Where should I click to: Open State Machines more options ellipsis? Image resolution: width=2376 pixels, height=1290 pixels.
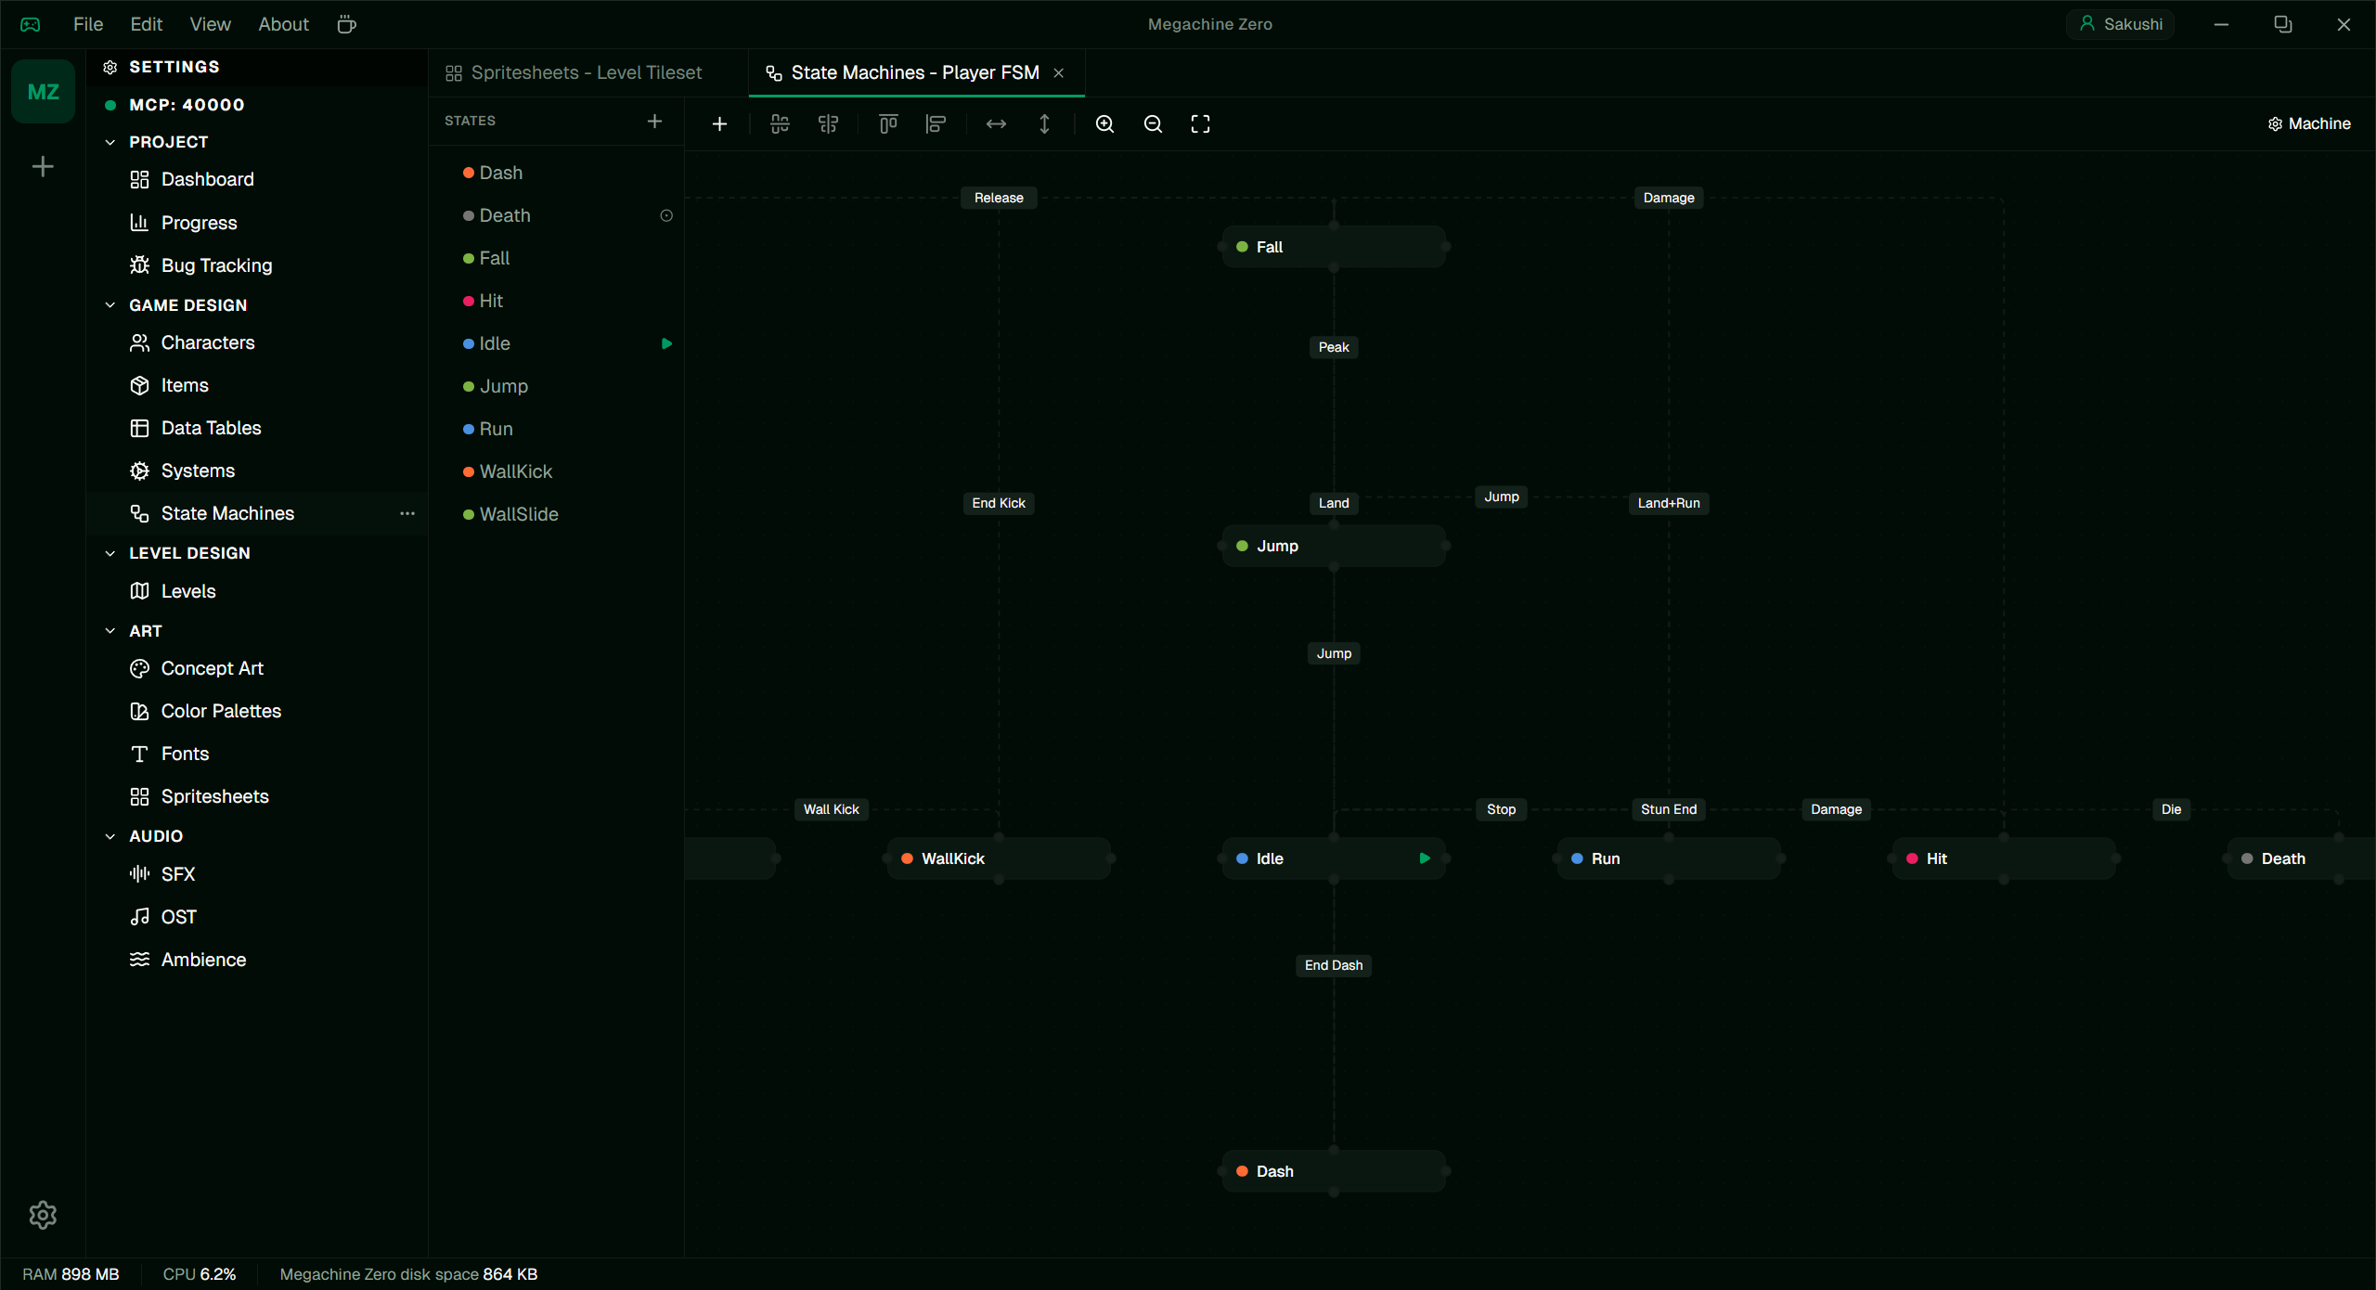(x=407, y=513)
